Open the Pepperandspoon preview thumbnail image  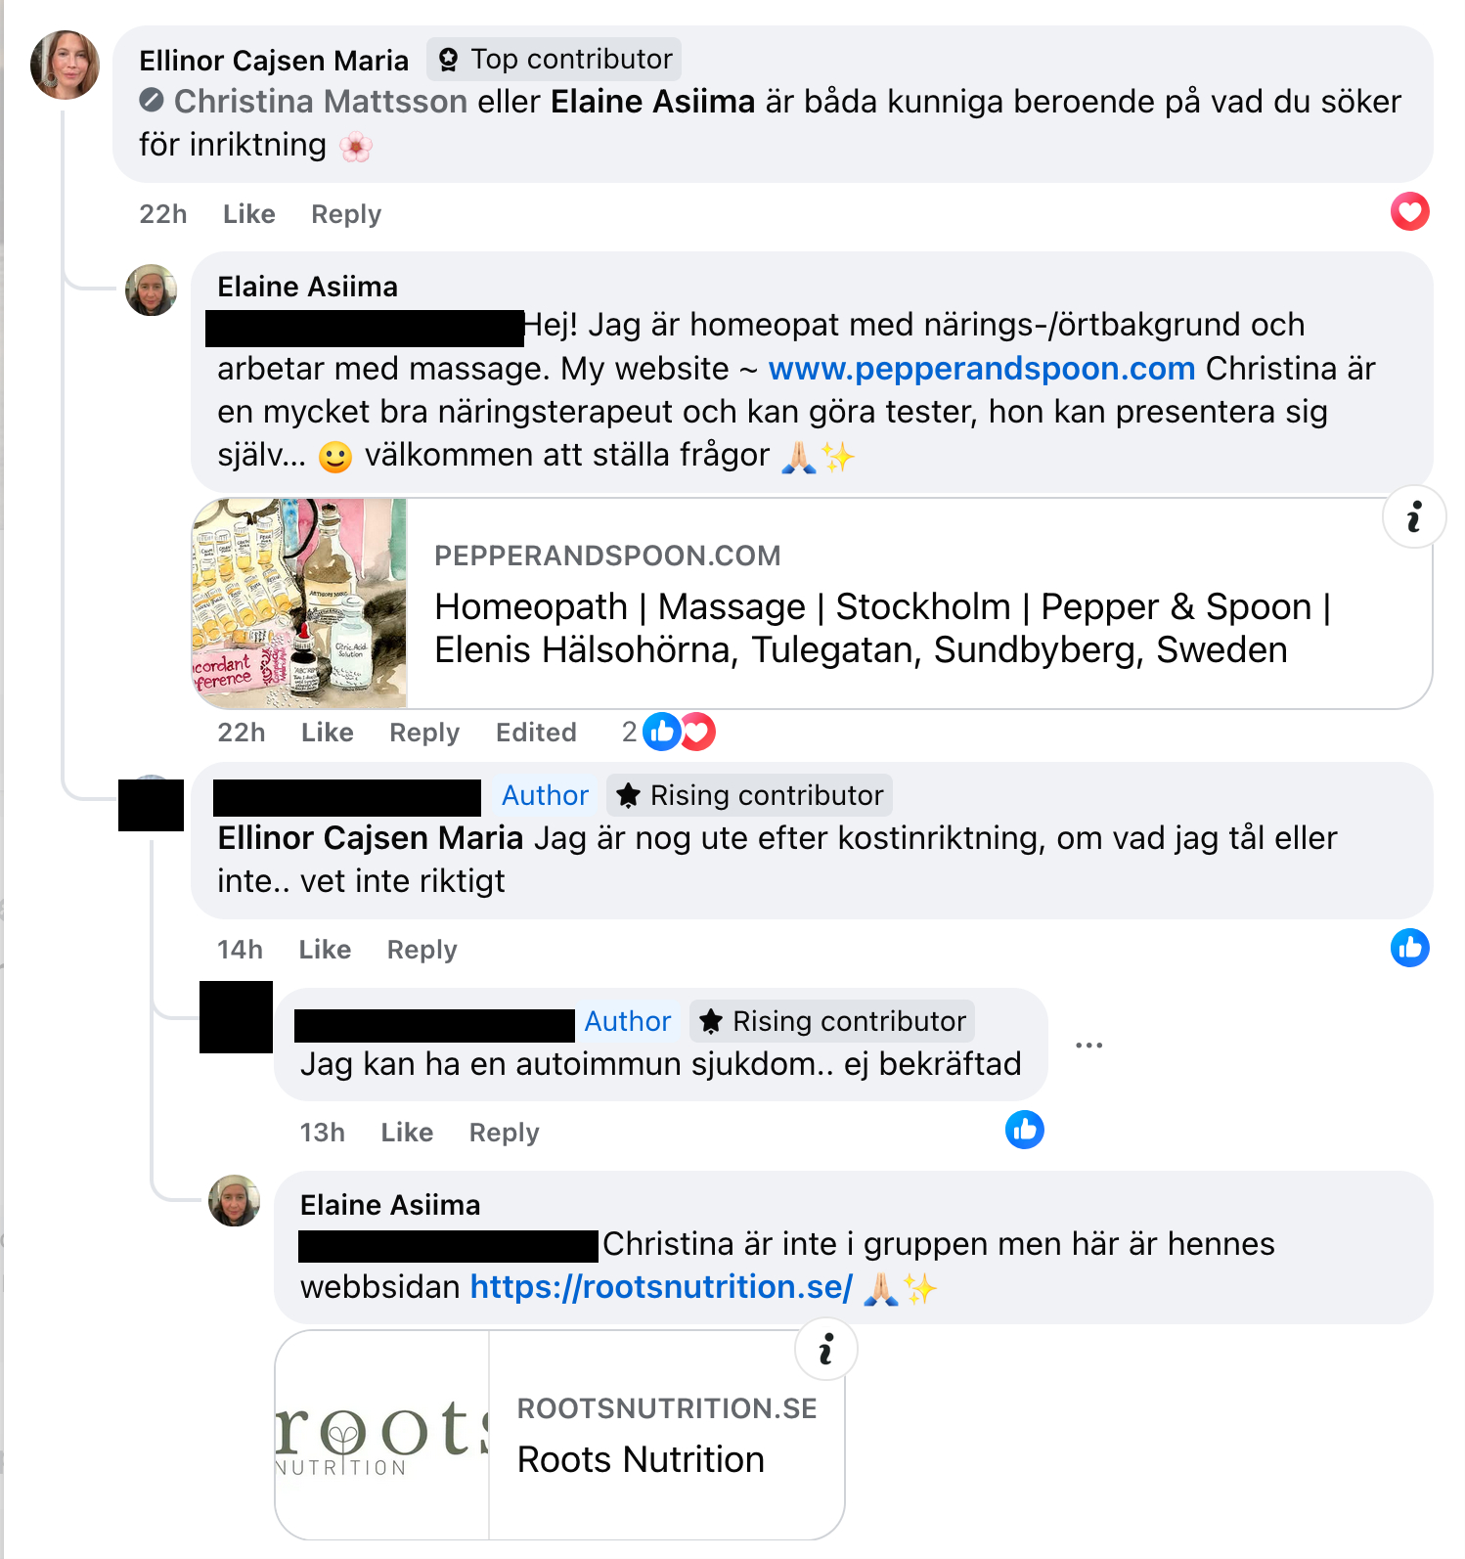299,603
